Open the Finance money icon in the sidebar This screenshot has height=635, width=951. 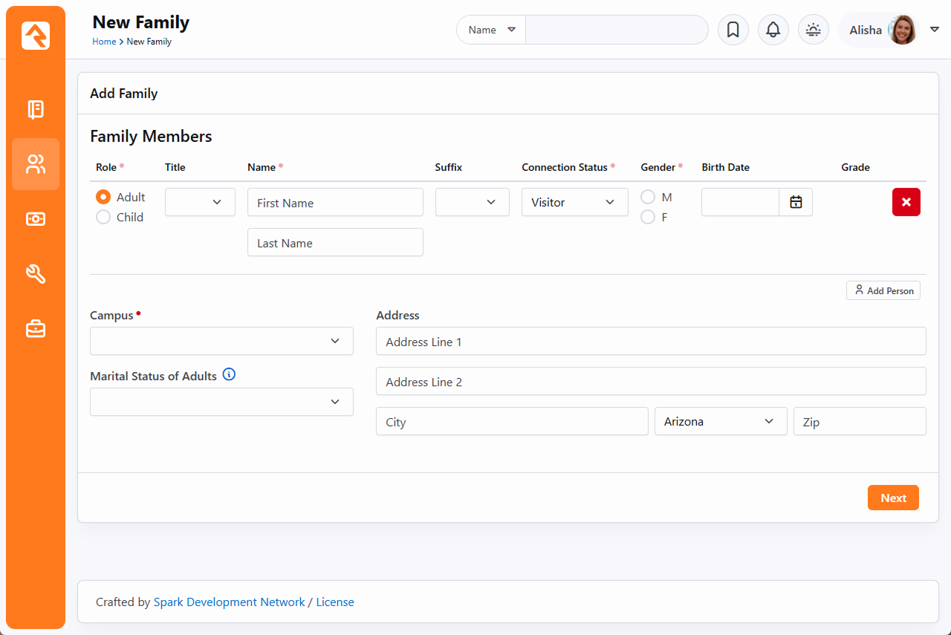click(36, 219)
